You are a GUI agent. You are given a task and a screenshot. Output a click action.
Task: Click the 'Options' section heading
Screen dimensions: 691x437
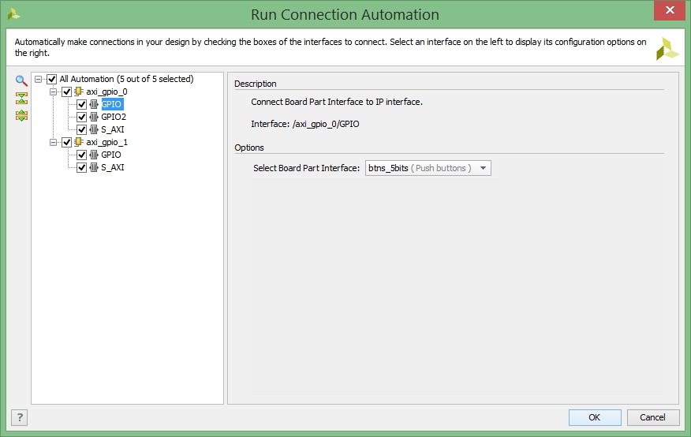tap(249, 148)
